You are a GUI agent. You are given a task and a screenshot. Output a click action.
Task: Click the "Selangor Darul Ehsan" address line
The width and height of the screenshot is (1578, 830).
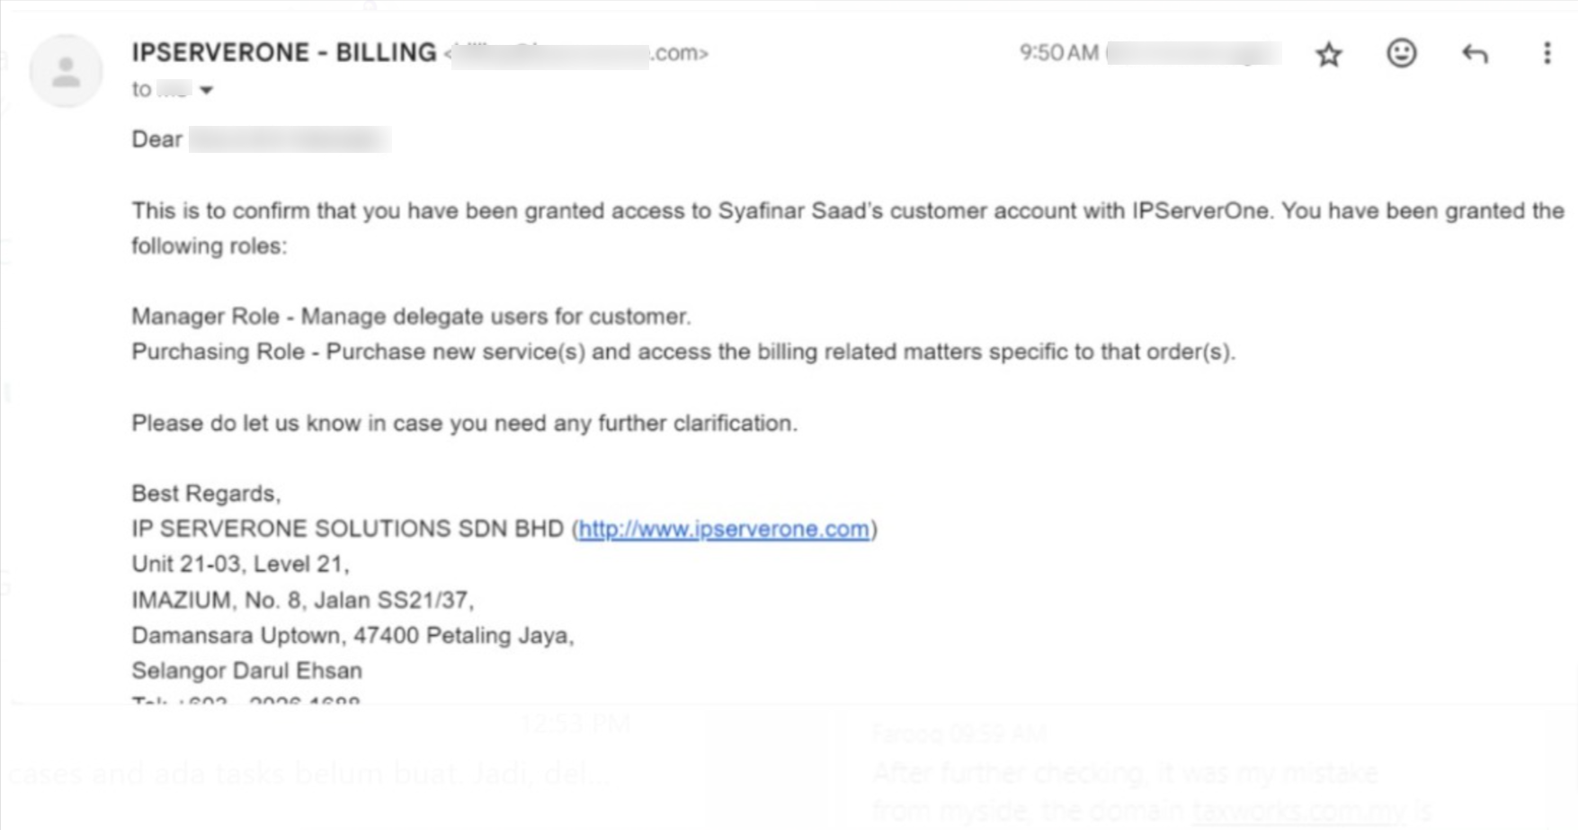click(x=246, y=671)
